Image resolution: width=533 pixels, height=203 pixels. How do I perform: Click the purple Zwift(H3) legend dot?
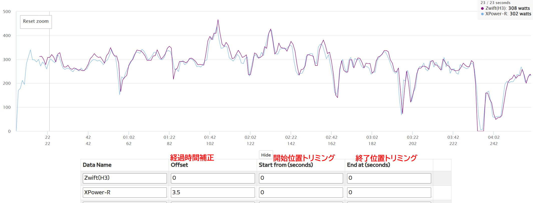[482, 8]
